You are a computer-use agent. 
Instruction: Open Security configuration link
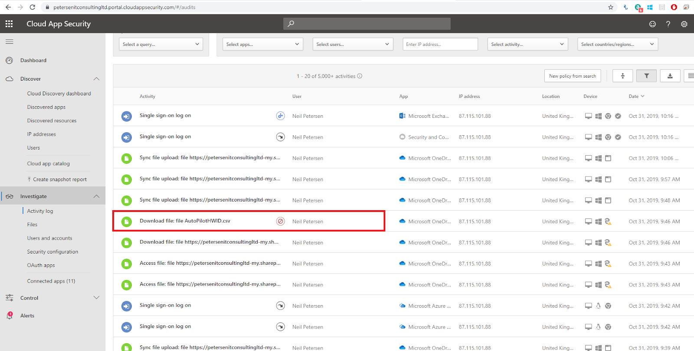click(52, 252)
